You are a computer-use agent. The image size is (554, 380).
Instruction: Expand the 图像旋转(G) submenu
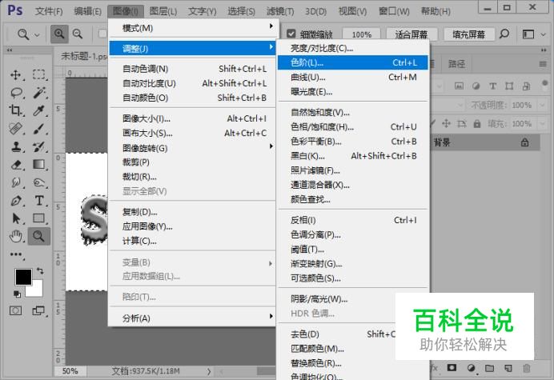tap(194, 148)
